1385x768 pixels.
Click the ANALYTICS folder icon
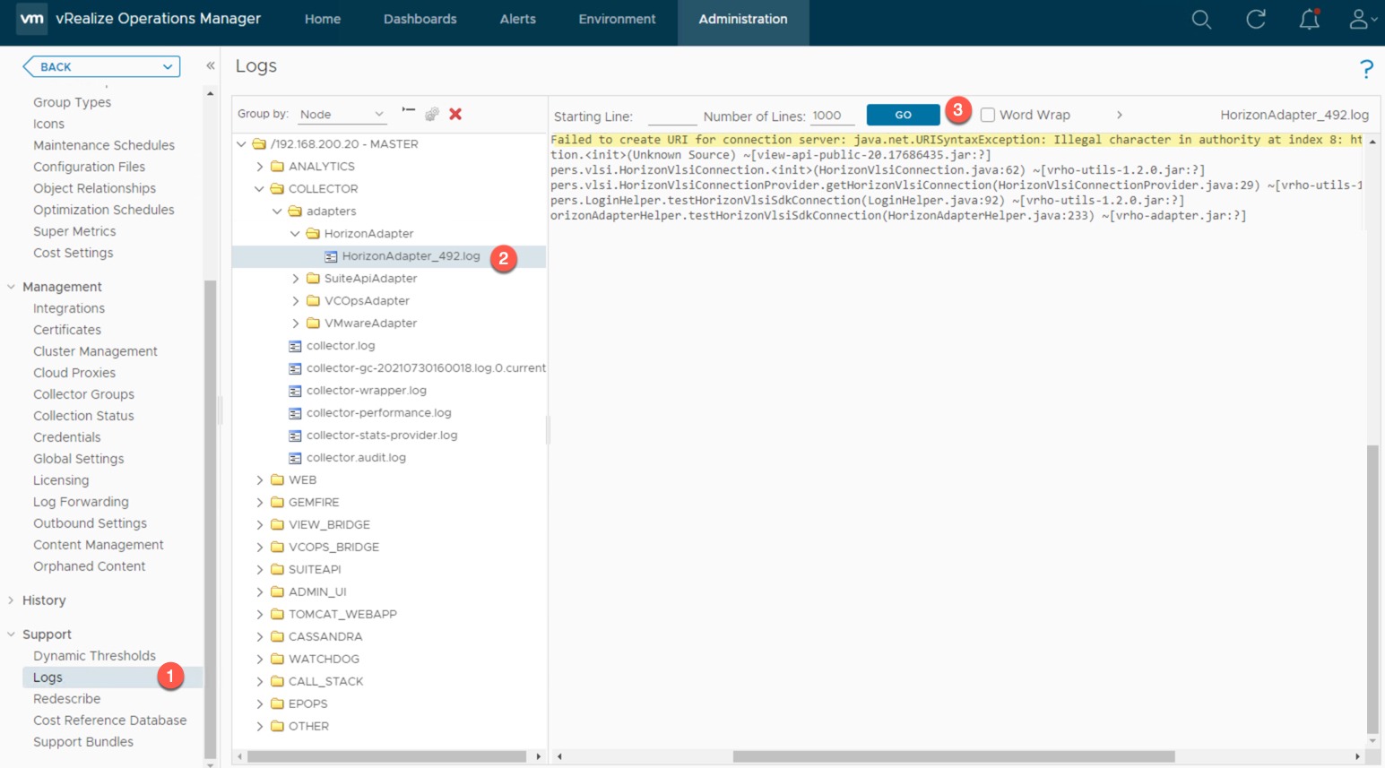277,167
